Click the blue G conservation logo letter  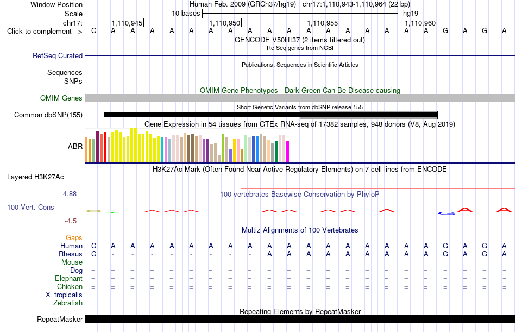[x=446, y=214]
